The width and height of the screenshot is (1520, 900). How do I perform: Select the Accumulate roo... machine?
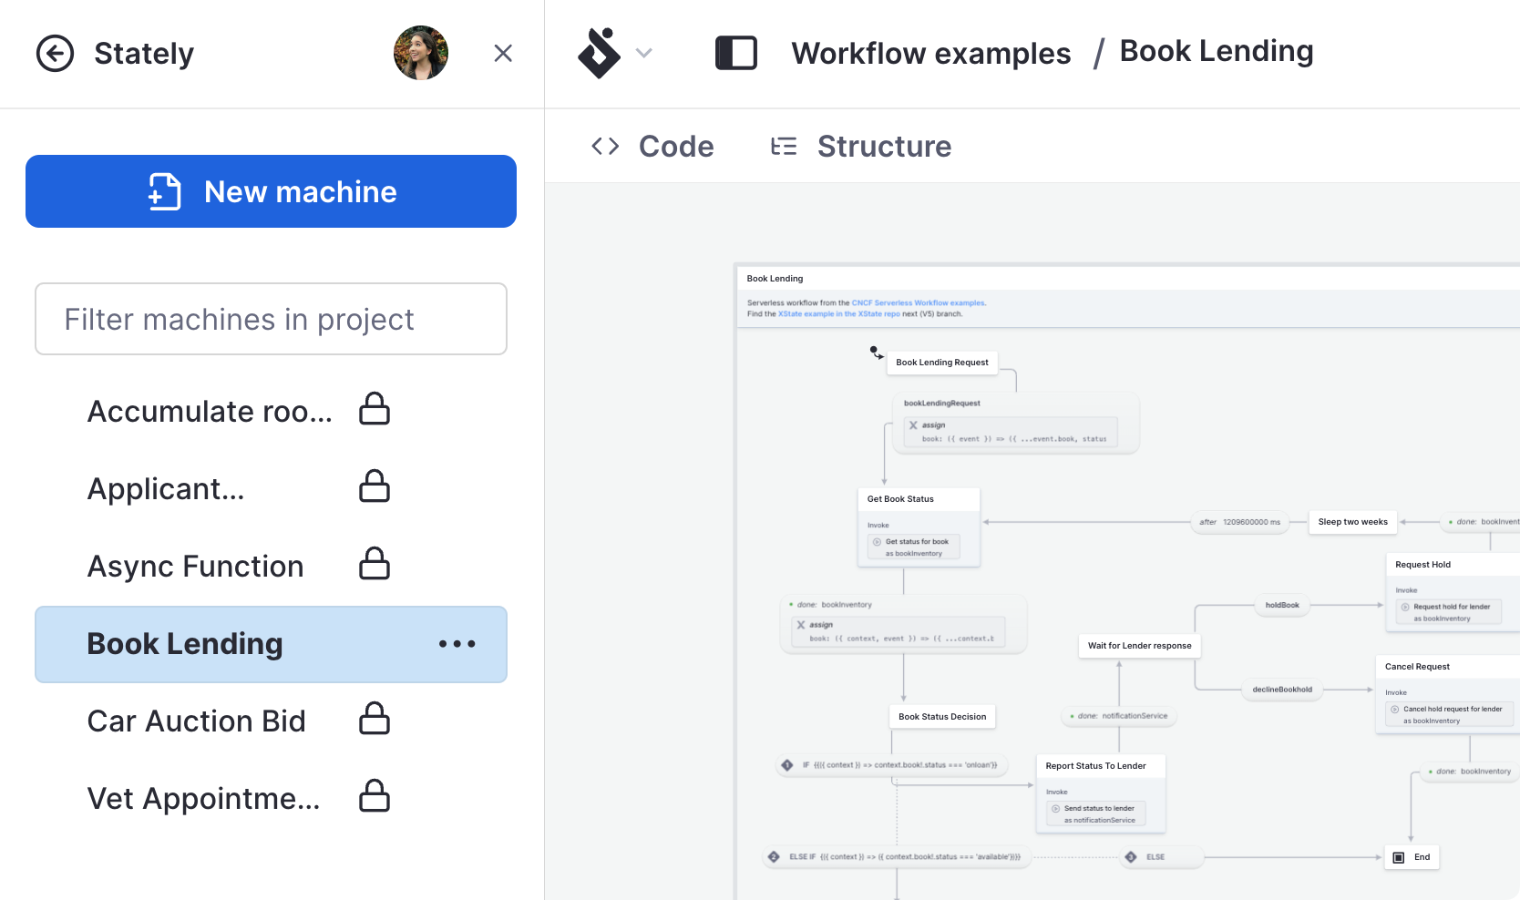[x=210, y=412]
